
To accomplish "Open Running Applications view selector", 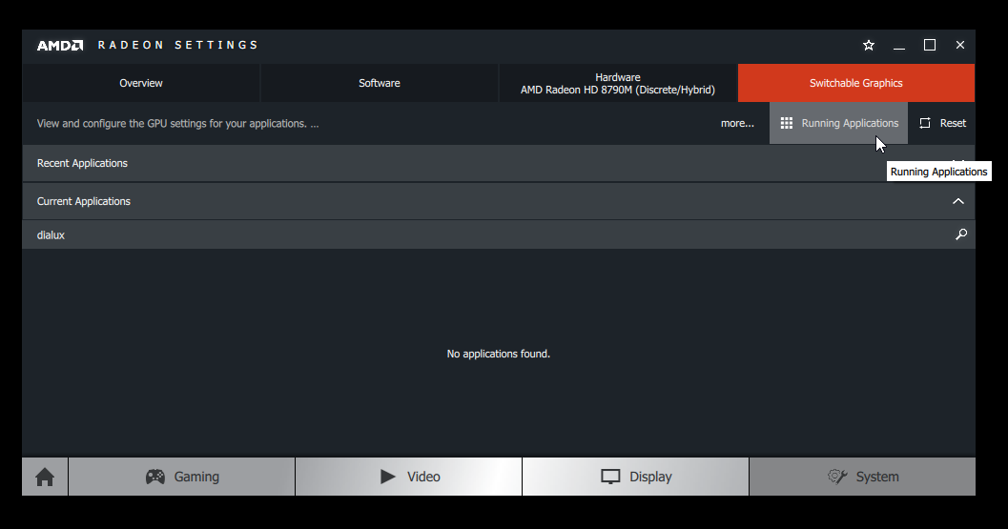I will (838, 123).
